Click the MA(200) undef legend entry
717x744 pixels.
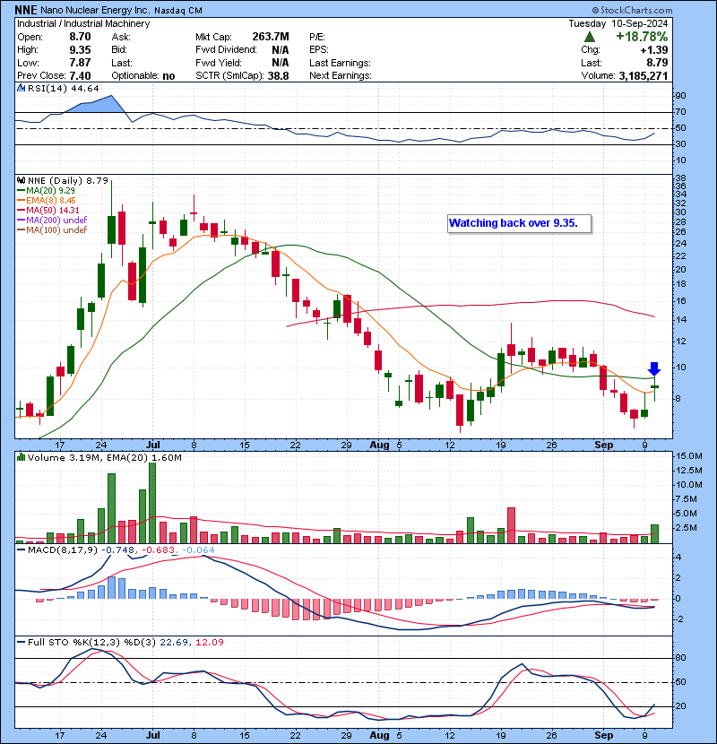tap(52, 221)
